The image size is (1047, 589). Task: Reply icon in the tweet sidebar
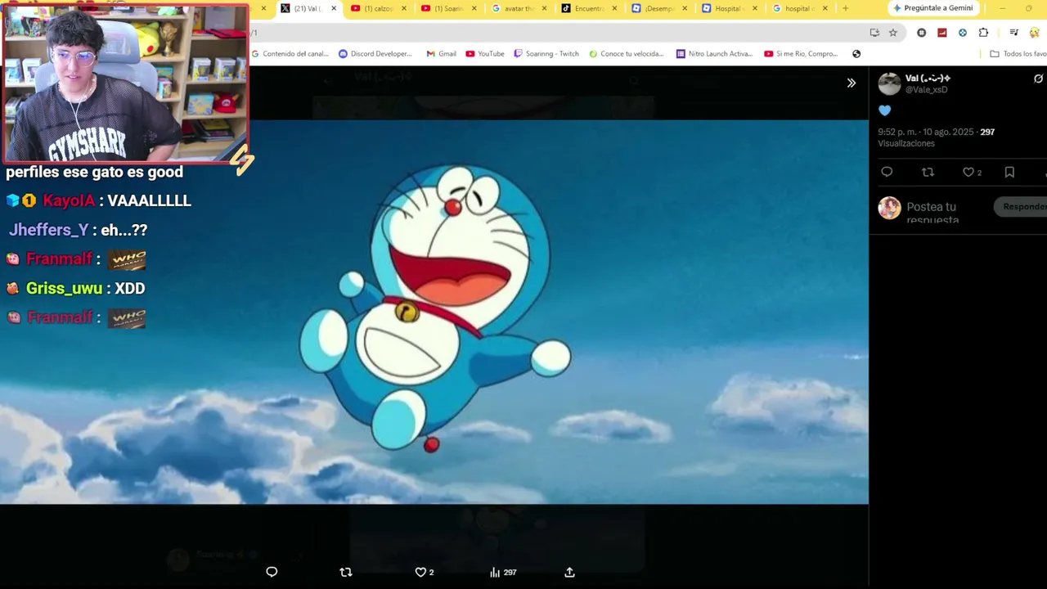tap(887, 172)
